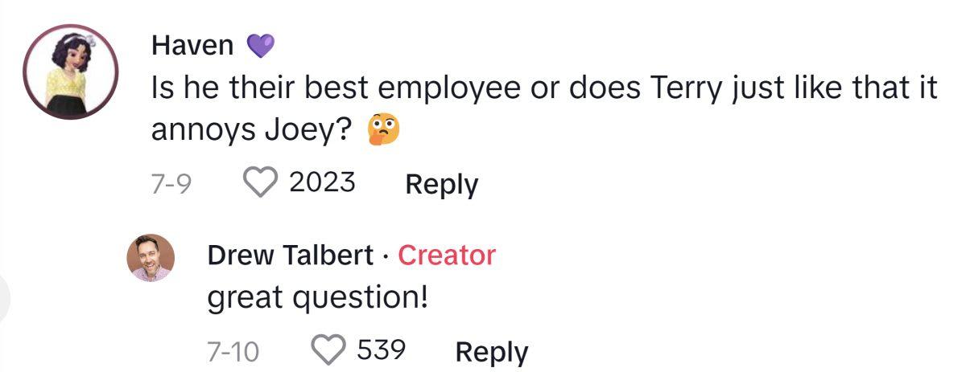Image resolution: width=966 pixels, height=372 pixels.
Task: Open Drew Talbert's profile via username
Action: [290, 255]
